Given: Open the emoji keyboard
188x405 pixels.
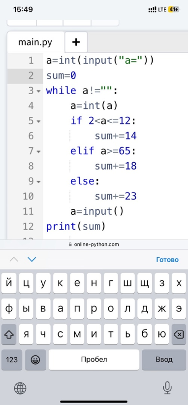Looking at the screenshot, I should pyautogui.click(x=35, y=360).
